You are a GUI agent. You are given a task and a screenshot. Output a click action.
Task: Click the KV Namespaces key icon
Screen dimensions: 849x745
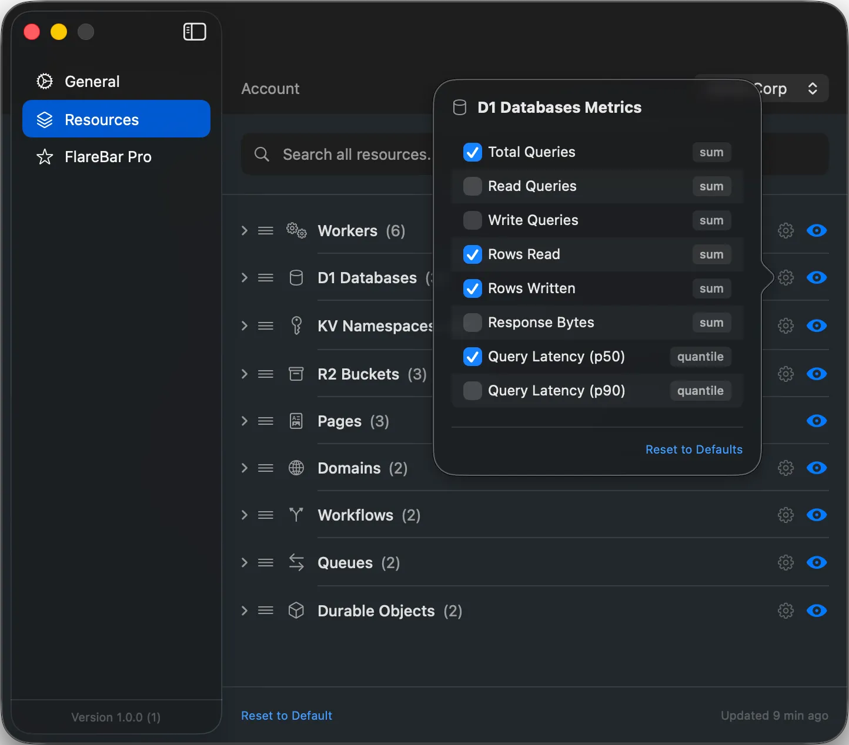(296, 325)
